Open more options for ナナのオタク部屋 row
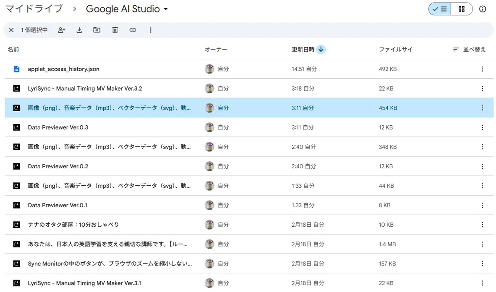The image size is (496, 292). (x=482, y=225)
